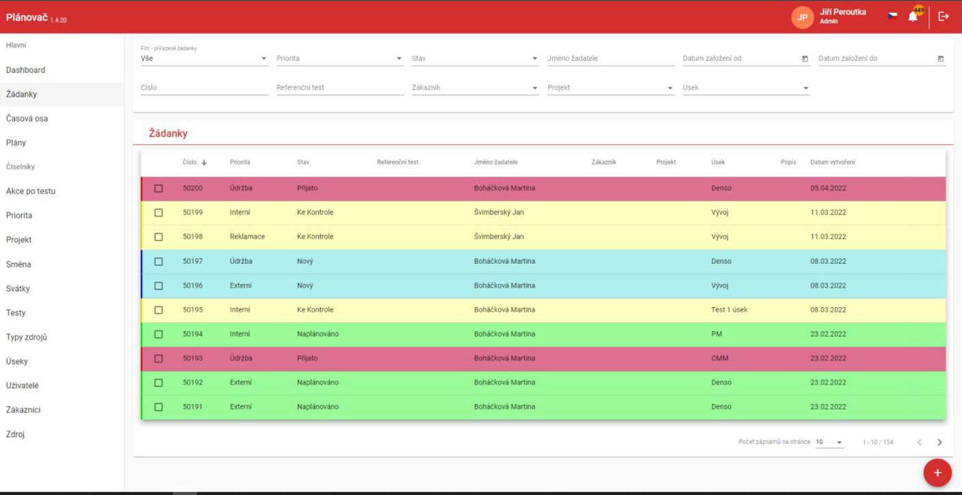Click the logout icon in header
This screenshot has height=495, width=962.
tap(944, 16)
